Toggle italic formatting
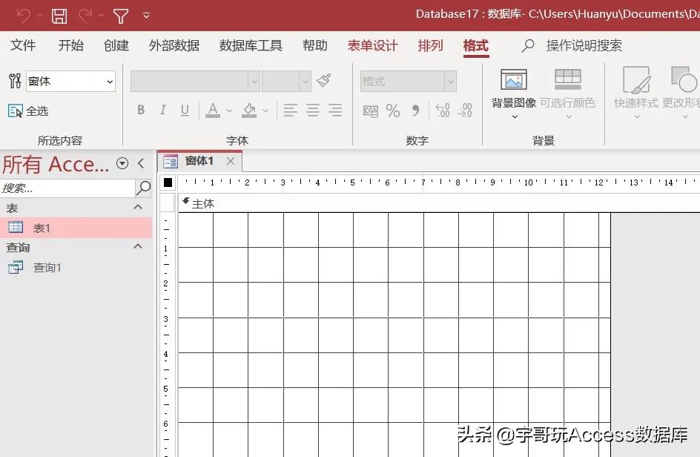 [x=162, y=110]
